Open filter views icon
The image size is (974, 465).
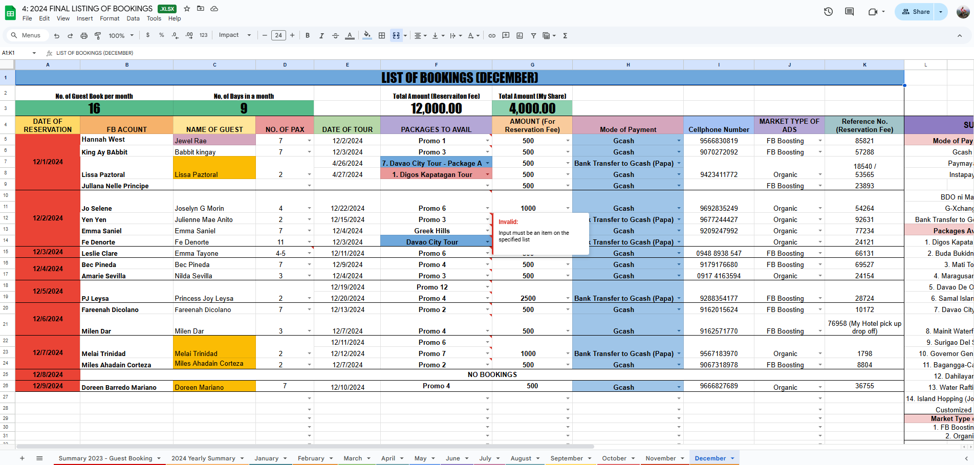549,35
